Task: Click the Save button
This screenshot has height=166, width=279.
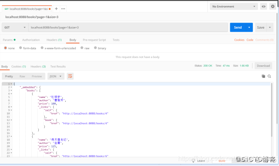Action: pos(261,27)
